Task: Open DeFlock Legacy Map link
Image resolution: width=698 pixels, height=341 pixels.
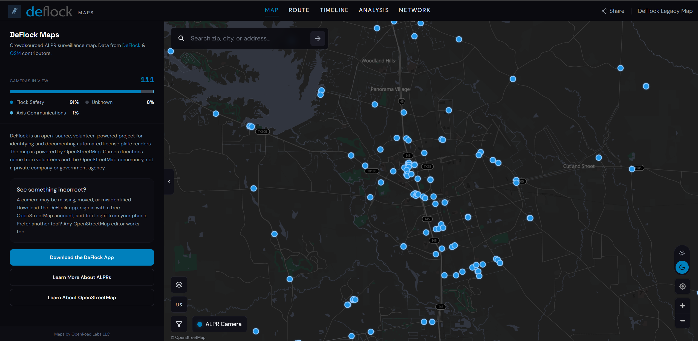Action: click(x=665, y=11)
